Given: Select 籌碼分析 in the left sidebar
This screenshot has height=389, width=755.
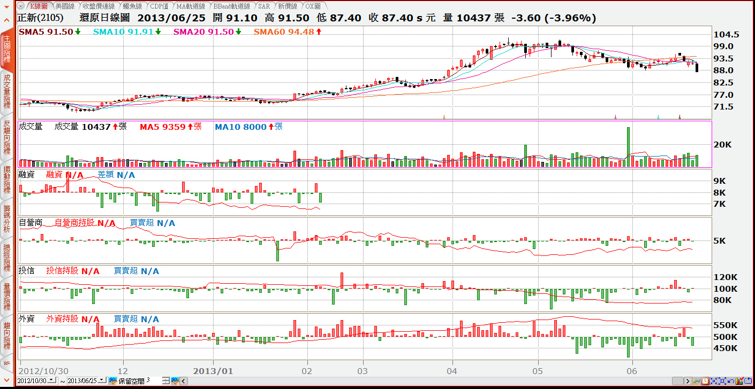Looking at the screenshot, I should point(6,219).
